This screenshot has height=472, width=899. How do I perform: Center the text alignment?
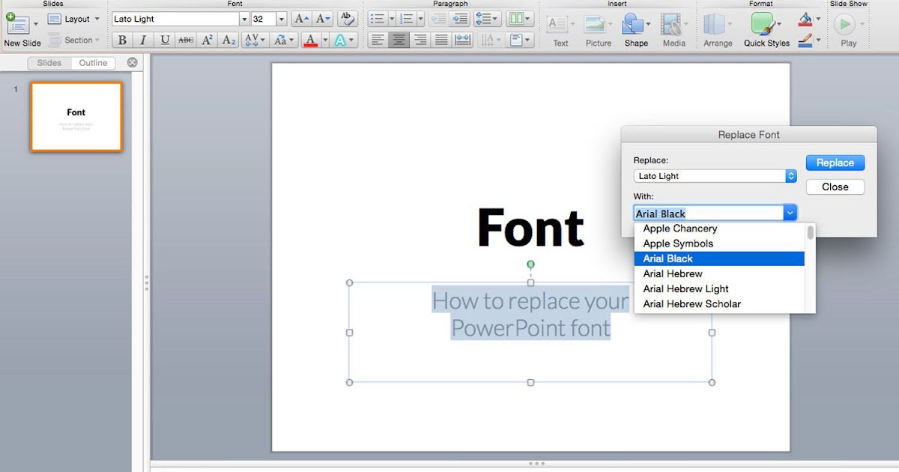(399, 40)
